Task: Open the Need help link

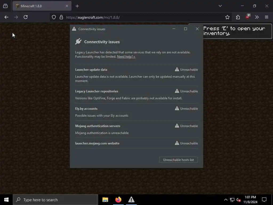Action: click(126, 57)
